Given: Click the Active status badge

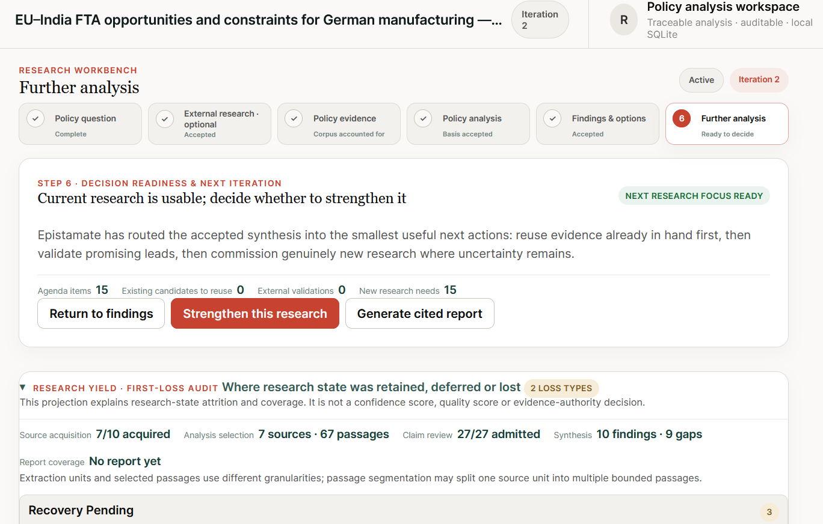Looking at the screenshot, I should tap(701, 80).
